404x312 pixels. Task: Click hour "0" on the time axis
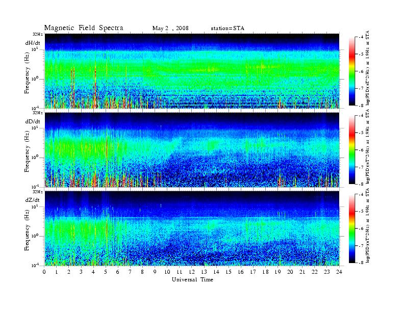(44, 272)
